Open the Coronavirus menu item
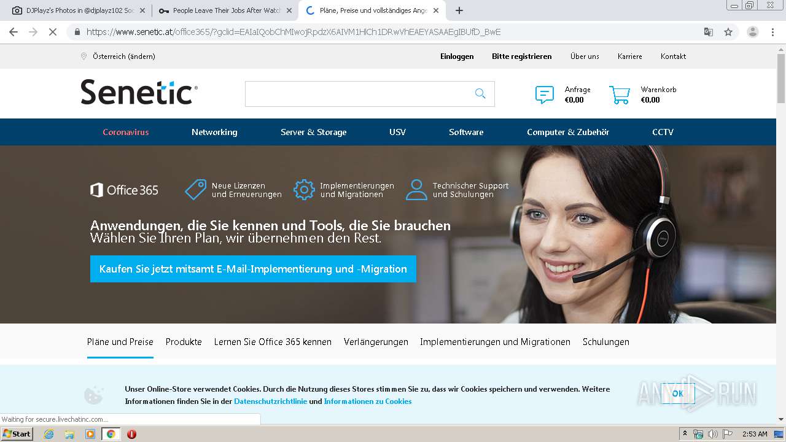The height and width of the screenshot is (442, 786). pos(126,132)
